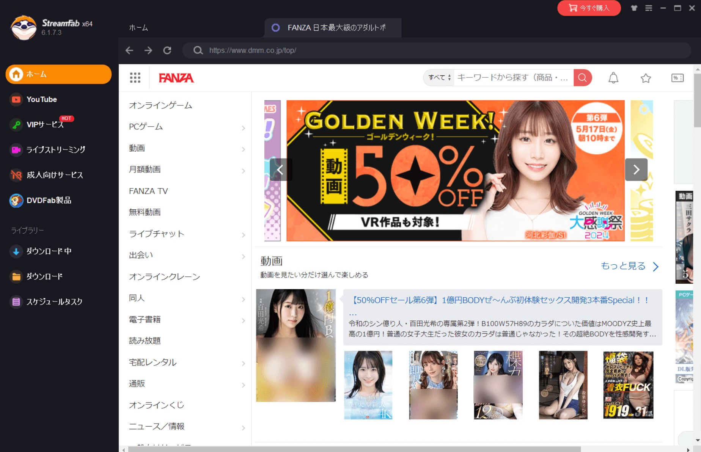Switch to the FANZA browser tab
The width and height of the screenshot is (701, 452).
333,28
